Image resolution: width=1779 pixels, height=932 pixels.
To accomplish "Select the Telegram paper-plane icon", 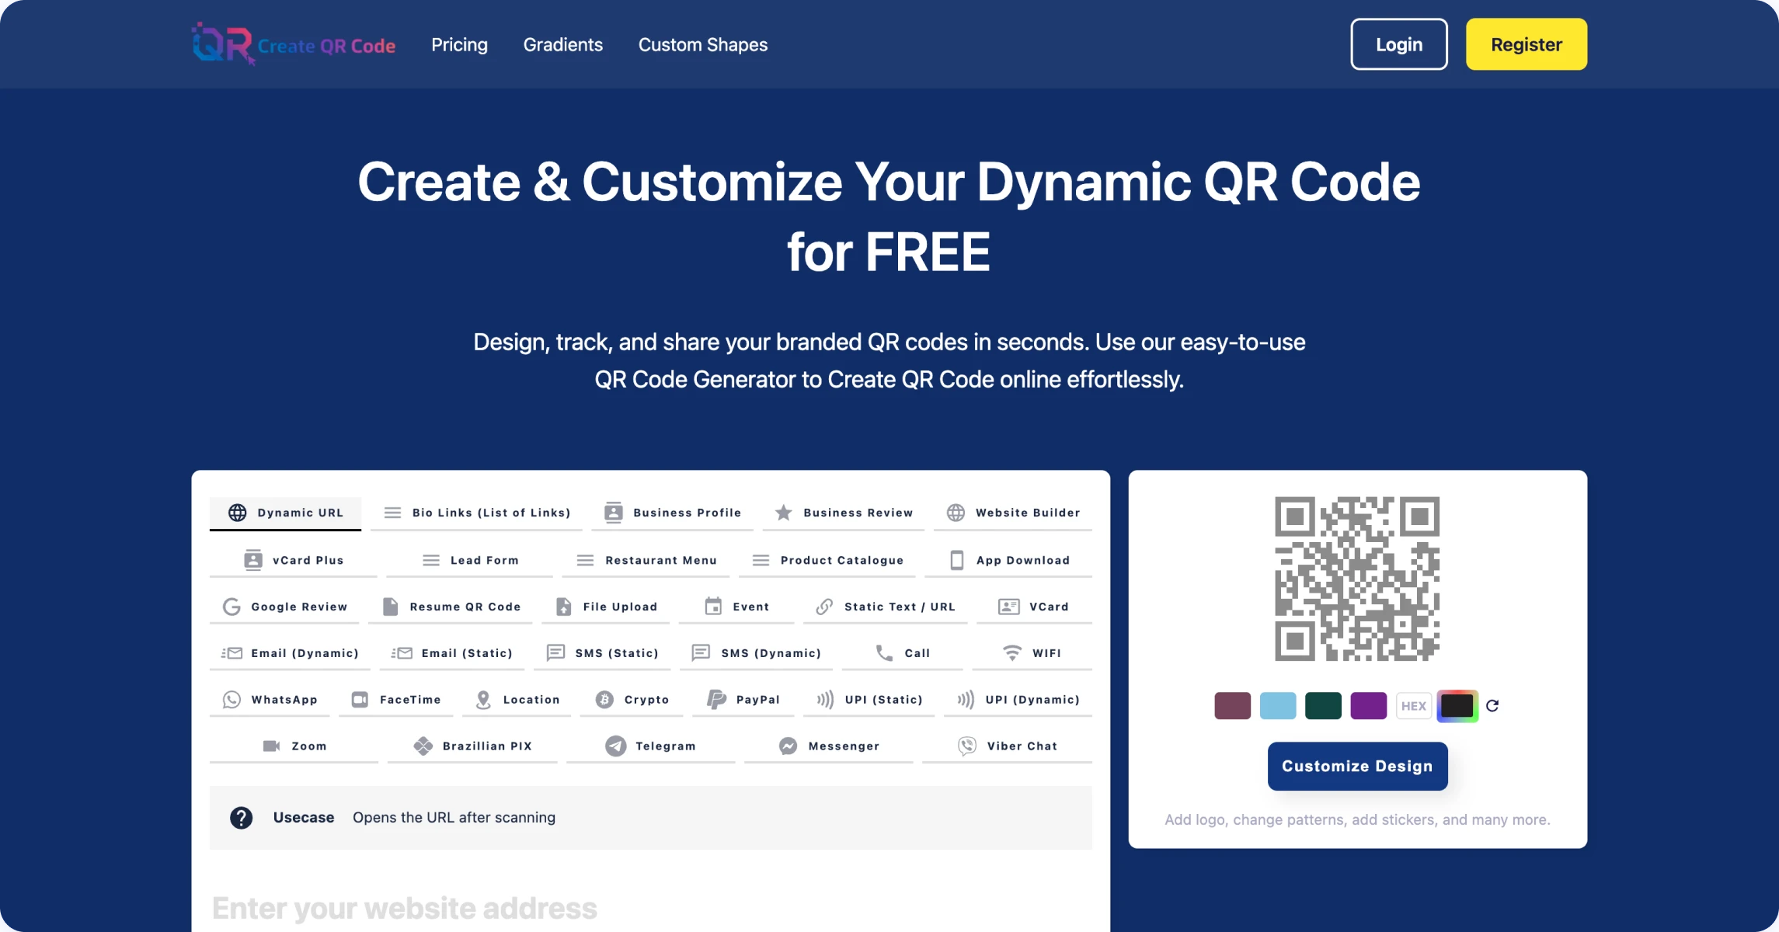I will click(x=615, y=746).
